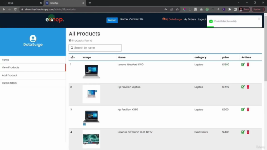Open a new browser tab

click(90, 3)
